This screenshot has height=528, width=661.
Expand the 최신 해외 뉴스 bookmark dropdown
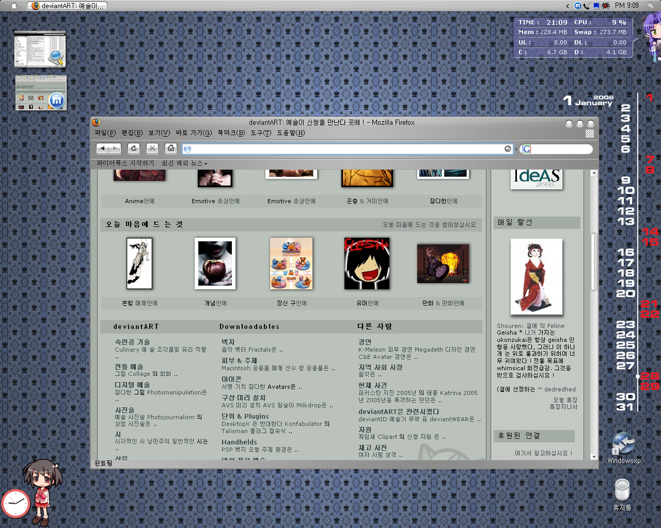184,163
